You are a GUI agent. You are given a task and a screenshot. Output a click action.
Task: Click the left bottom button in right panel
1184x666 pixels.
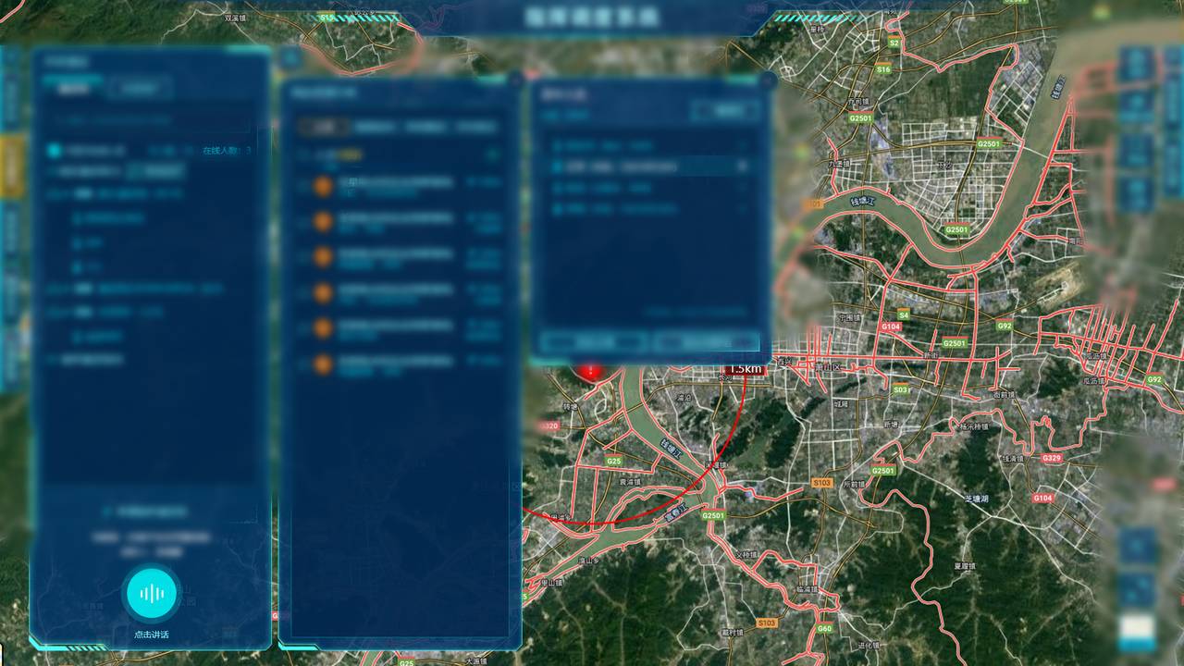(x=593, y=342)
